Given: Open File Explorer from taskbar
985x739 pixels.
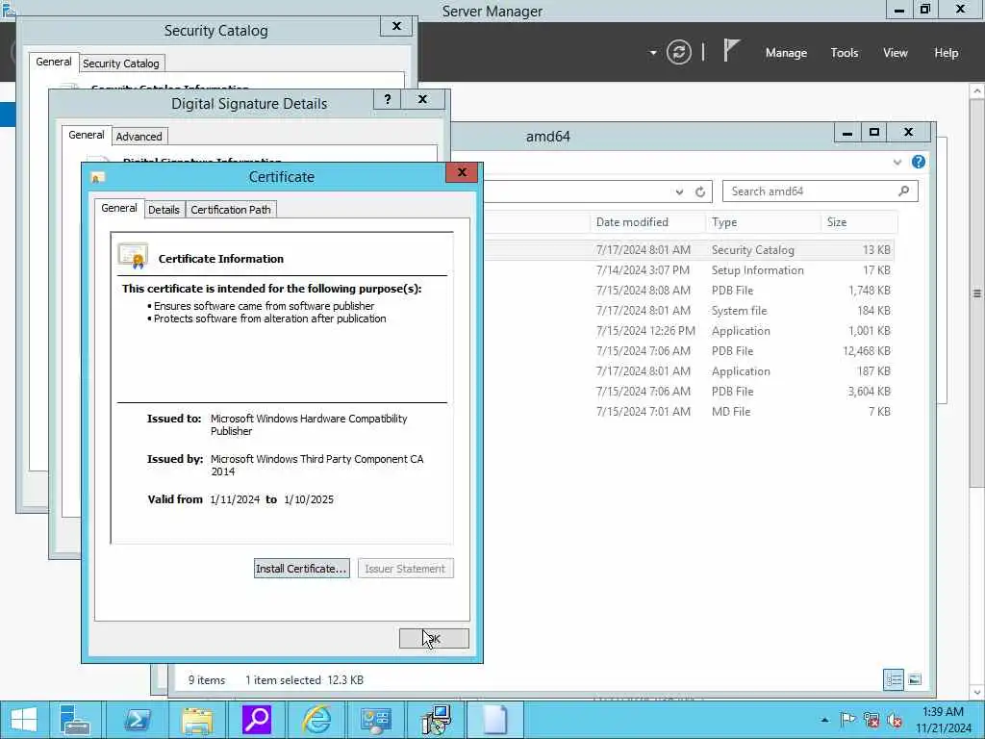Looking at the screenshot, I should pyautogui.click(x=196, y=720).
